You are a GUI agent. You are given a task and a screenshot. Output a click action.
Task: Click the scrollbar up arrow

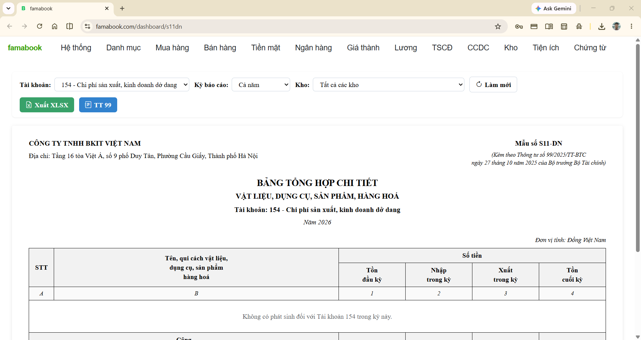click(x=638, y=40)
